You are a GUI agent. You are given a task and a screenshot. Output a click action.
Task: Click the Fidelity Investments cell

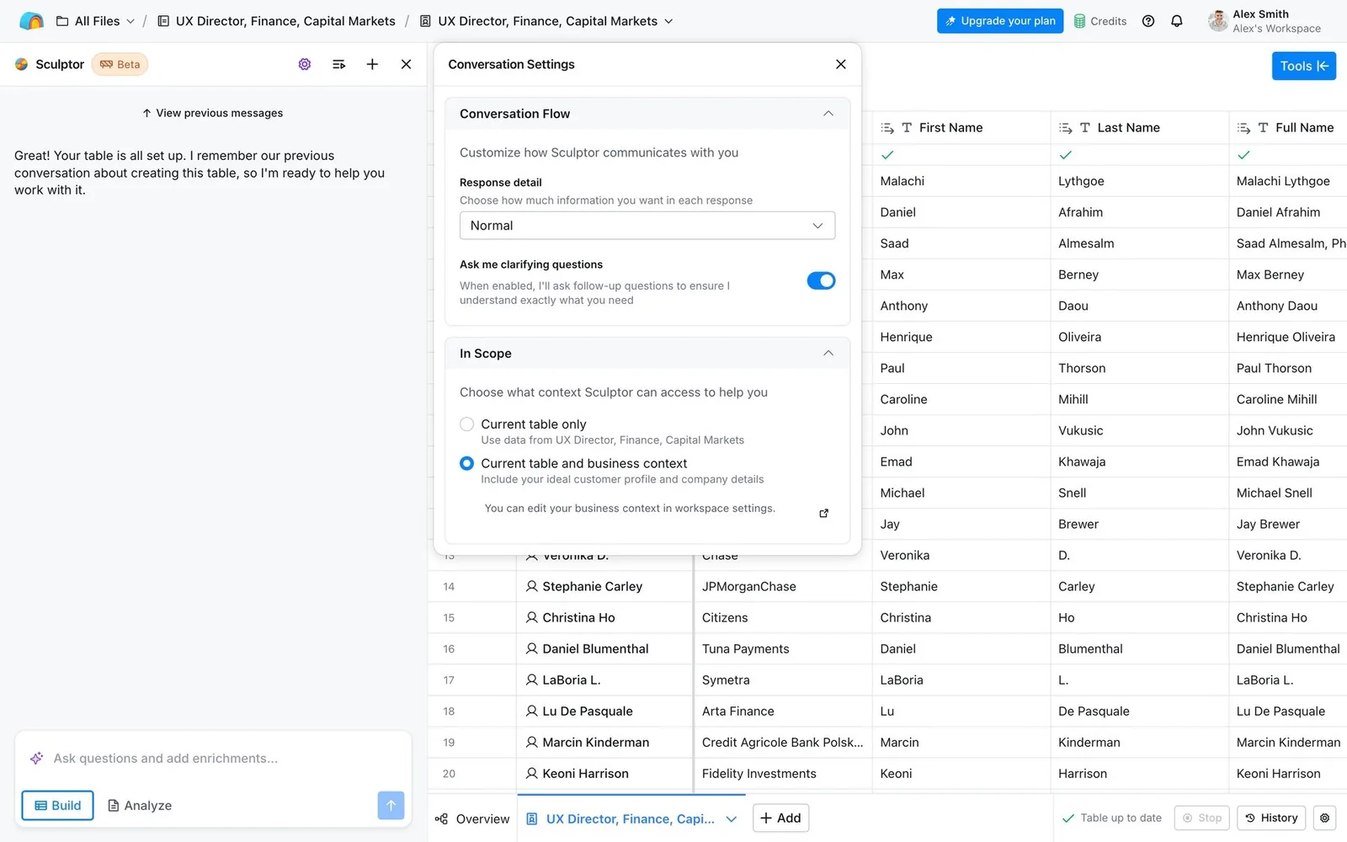[783, 773]
